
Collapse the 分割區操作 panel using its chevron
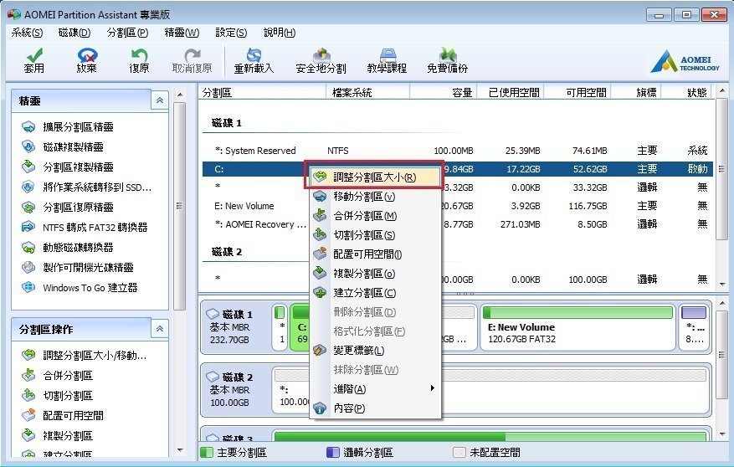(160, 329)
